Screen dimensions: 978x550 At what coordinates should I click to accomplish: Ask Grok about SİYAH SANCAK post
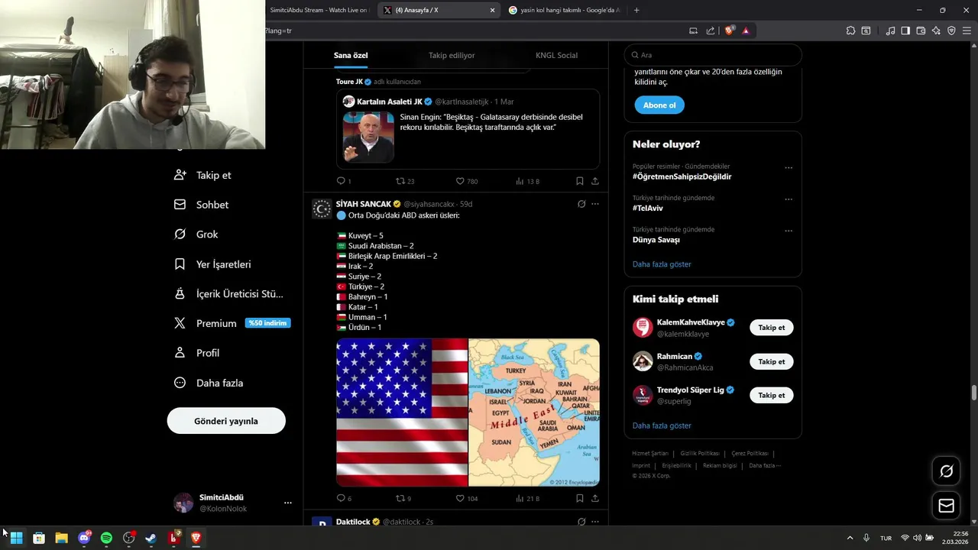[x=581, y=204]
